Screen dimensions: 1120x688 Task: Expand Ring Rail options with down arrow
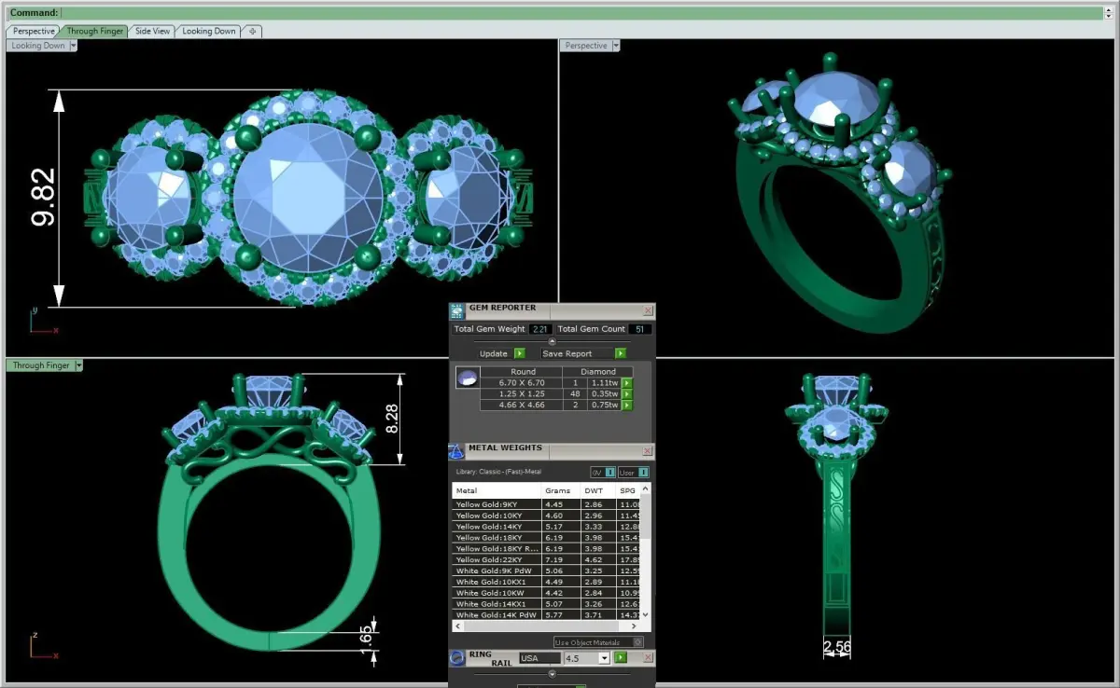click(x=553, y=674)
